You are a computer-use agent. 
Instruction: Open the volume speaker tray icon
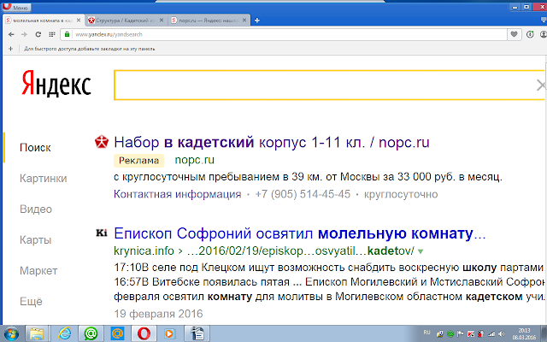coord(502,334)
